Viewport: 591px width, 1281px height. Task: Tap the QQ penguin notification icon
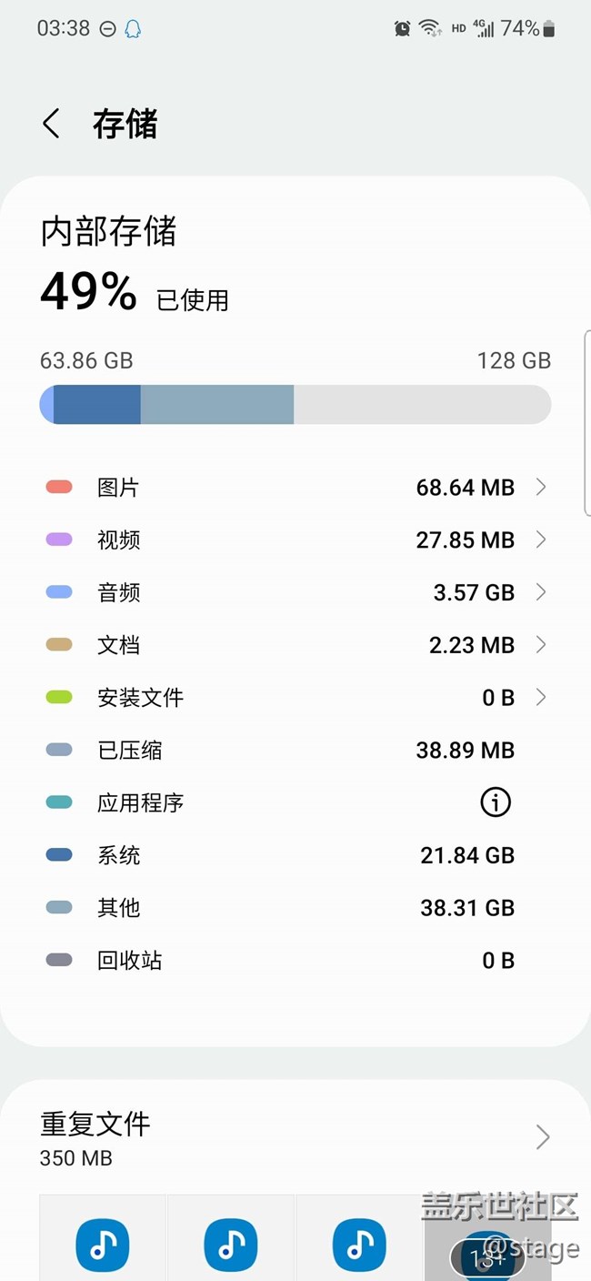133,29
